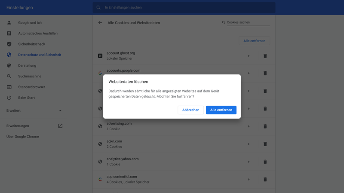Focus the In Einstellungen suchen search bar

(x=185, y=8)
